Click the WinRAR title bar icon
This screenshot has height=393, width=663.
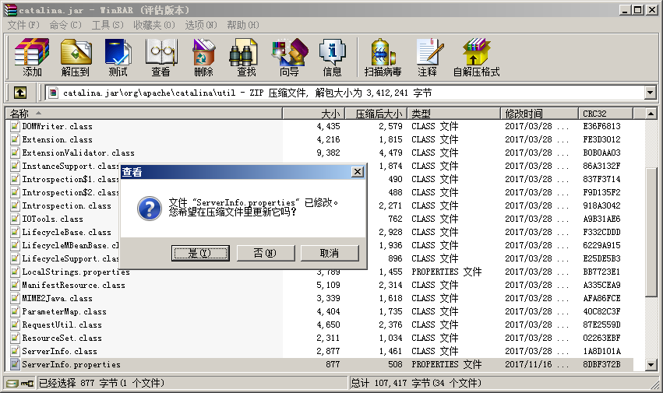pyautogui.click(x=10, y=9)
